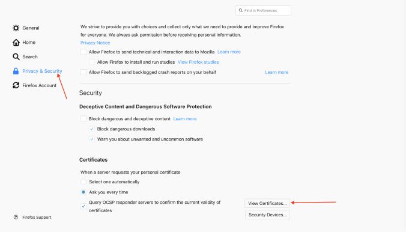The width and height of the screenshot is (406, 232).
Task: Click the text When a server requests your personal certificate
Action: tap(130, 172)
